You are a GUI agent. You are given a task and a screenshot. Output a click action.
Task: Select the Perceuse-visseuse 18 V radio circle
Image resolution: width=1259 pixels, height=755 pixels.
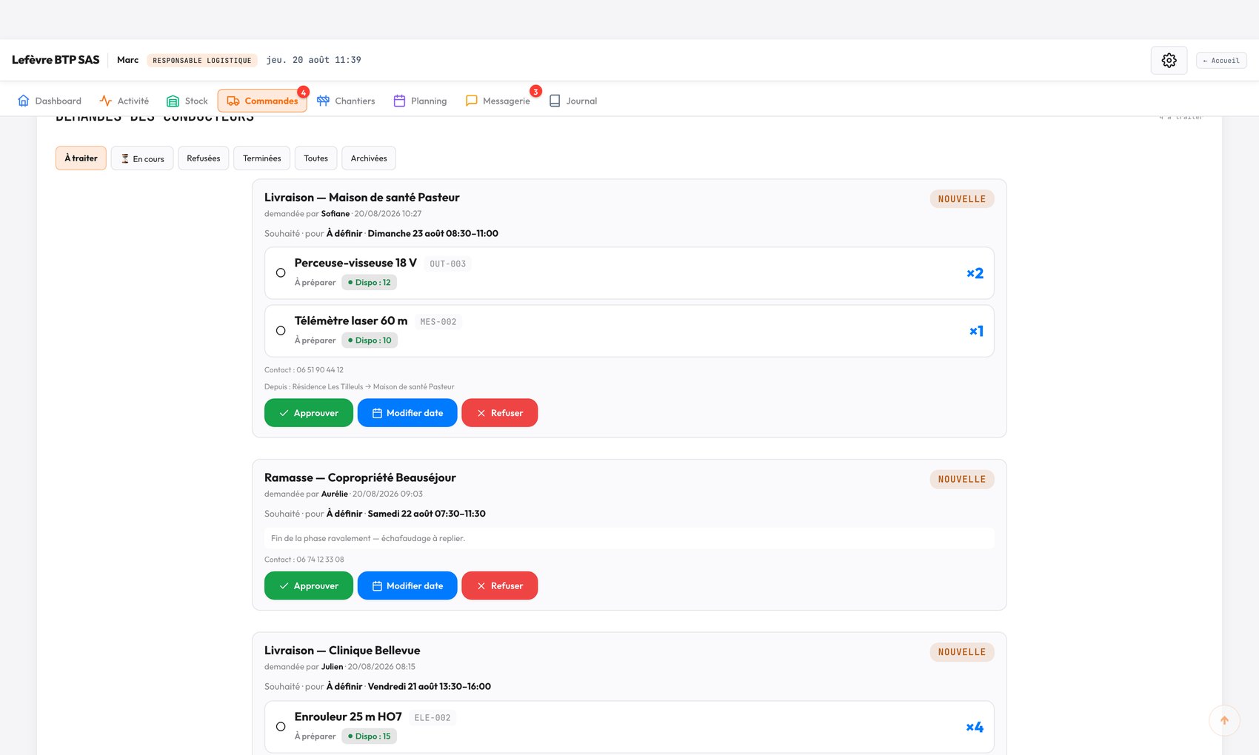pyautogui.click(x=281, y=273)
